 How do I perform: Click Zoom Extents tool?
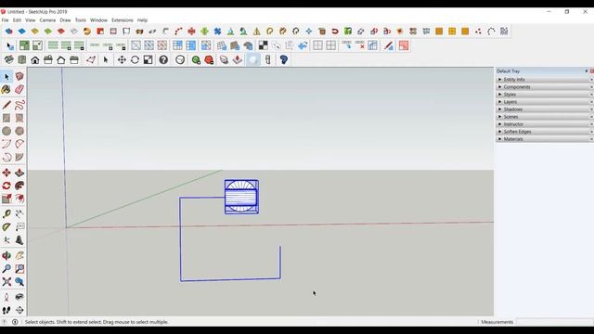(x=6, y=282)
